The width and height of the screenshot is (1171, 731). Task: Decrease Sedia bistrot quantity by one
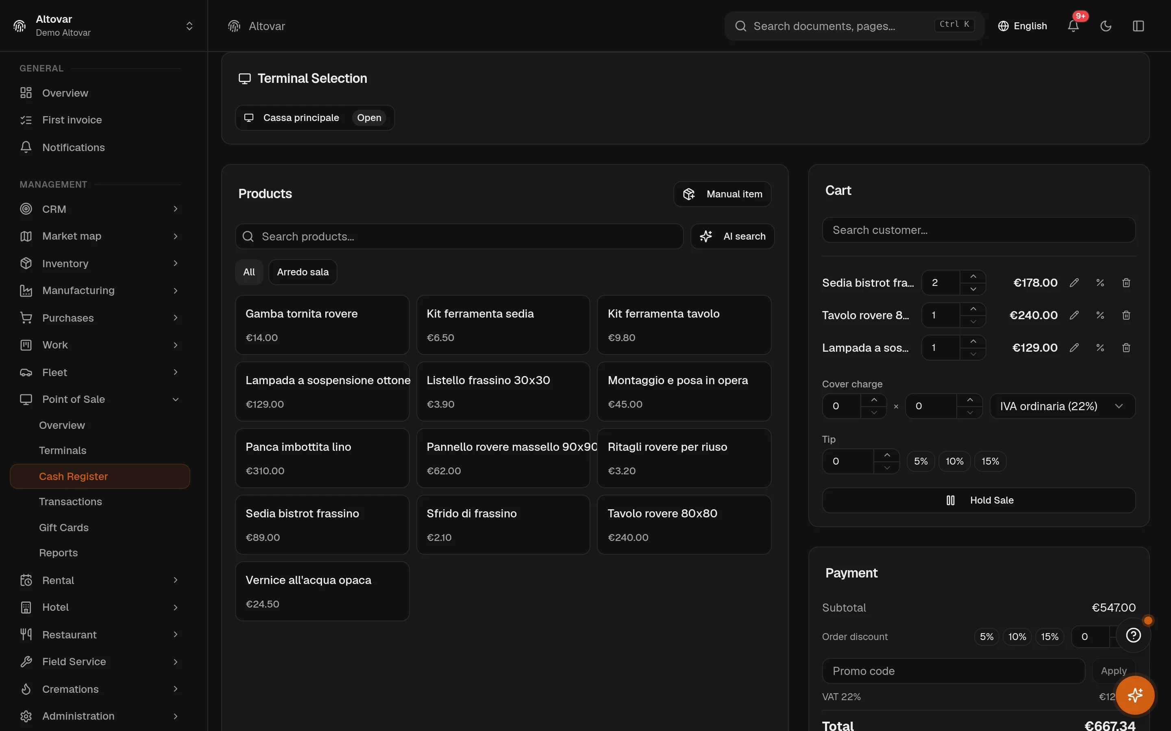pyautogui.click(x=973, y=289)
